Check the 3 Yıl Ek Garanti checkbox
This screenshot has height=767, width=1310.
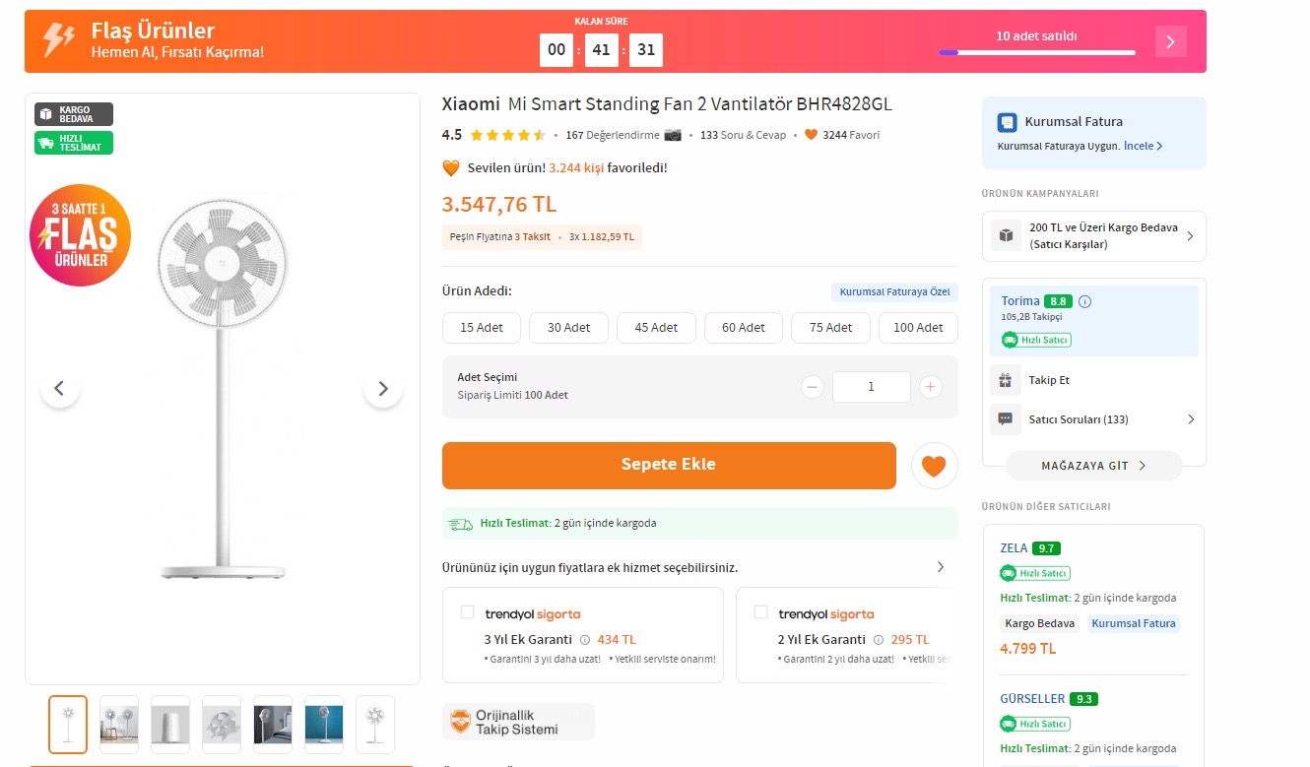pos(468,612)
